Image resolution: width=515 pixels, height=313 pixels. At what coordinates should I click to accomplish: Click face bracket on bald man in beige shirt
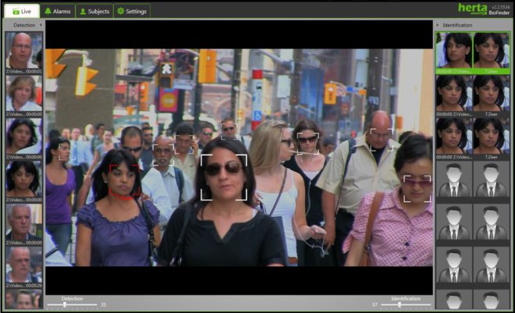382,140
